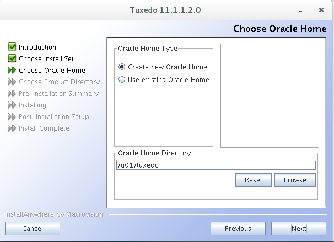Click green checkmark icon beside Choose Install Set
Screen dimensions: 334x242
click(12, 58)
